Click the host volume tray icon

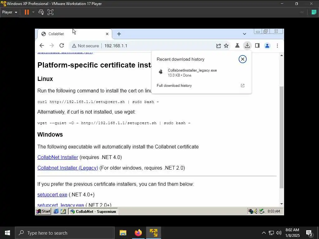(279, 233)
